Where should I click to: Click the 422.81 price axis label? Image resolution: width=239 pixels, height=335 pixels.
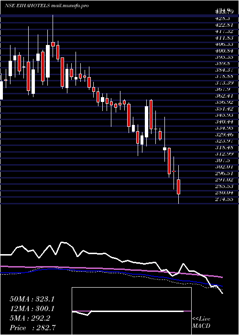224,25
